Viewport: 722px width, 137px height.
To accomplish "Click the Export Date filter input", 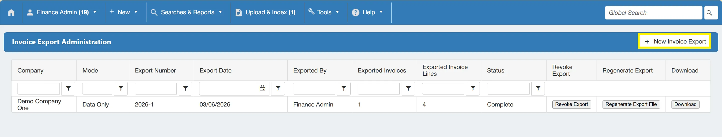I will pos(227,88).
